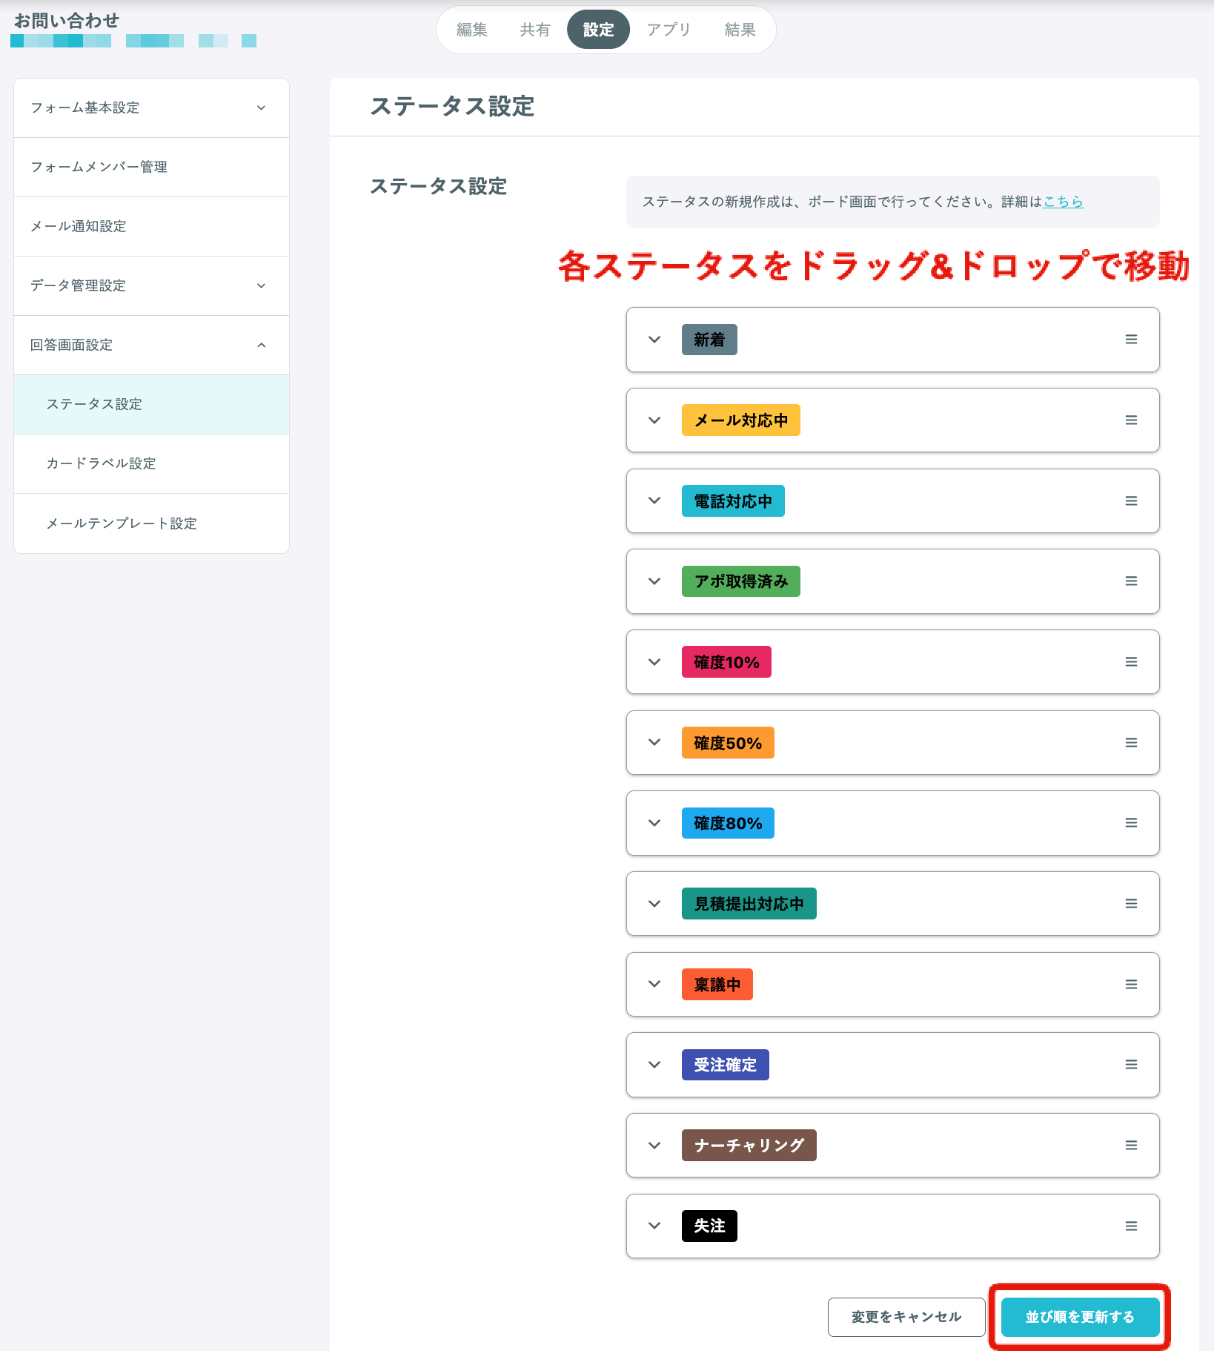The width and height of the screenshot is (1214, 1351).
Task: Expand the 稟議中 status chevron
Action: point(654,984)
